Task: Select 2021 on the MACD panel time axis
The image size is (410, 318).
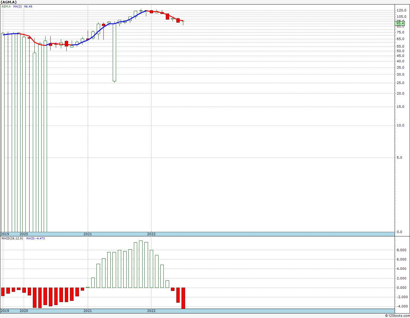Action: tap(88, 311)
